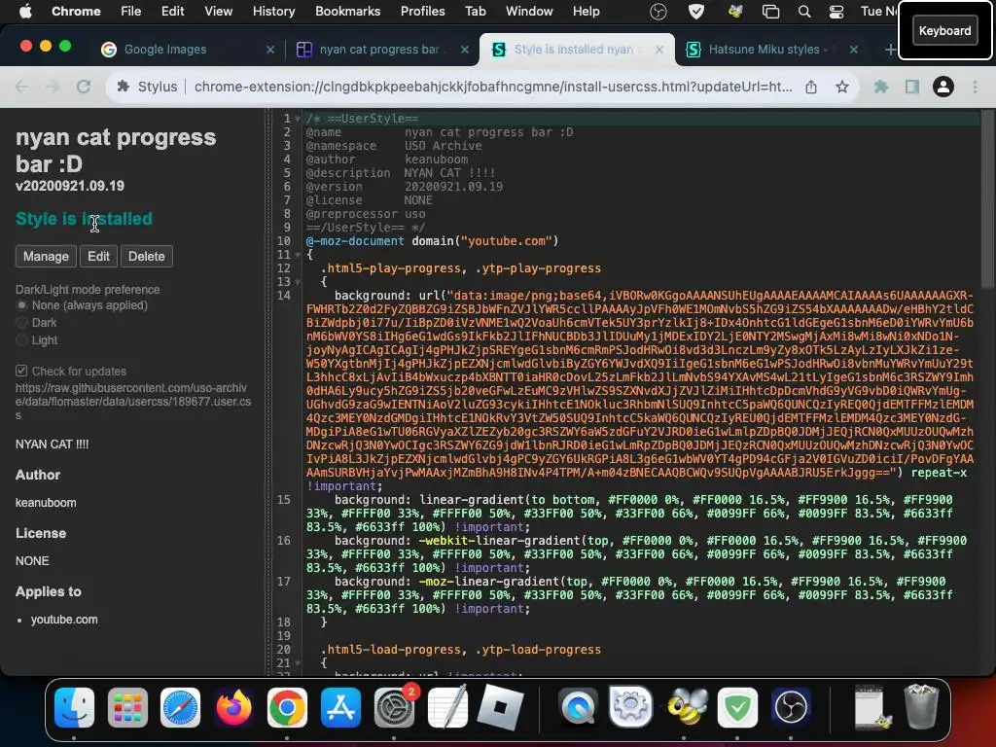Launch Firefox from the Dock

(x=233, y=707)
